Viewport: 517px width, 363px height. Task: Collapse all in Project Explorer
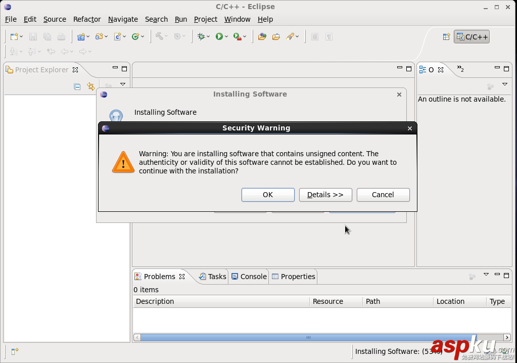(77, 87)
